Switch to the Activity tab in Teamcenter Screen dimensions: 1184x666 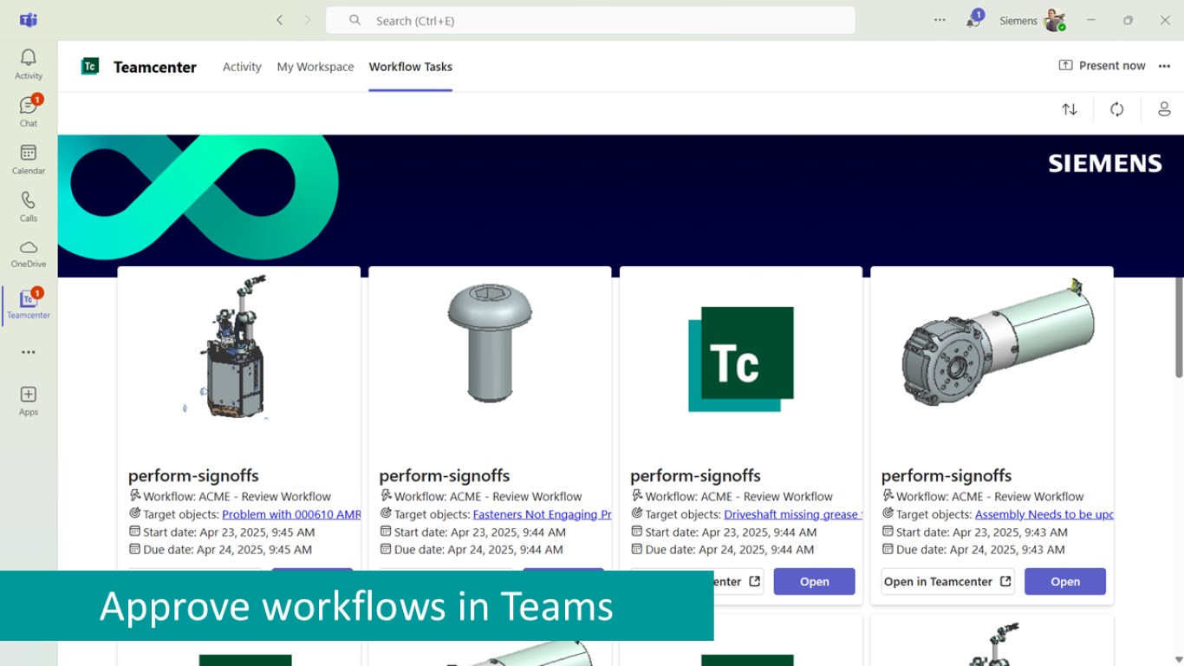point(242,67)
